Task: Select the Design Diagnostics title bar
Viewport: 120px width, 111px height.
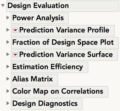Action: point(47,104)
